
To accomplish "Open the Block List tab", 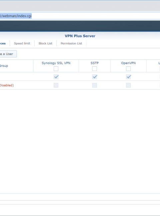I will coord(45,44).
